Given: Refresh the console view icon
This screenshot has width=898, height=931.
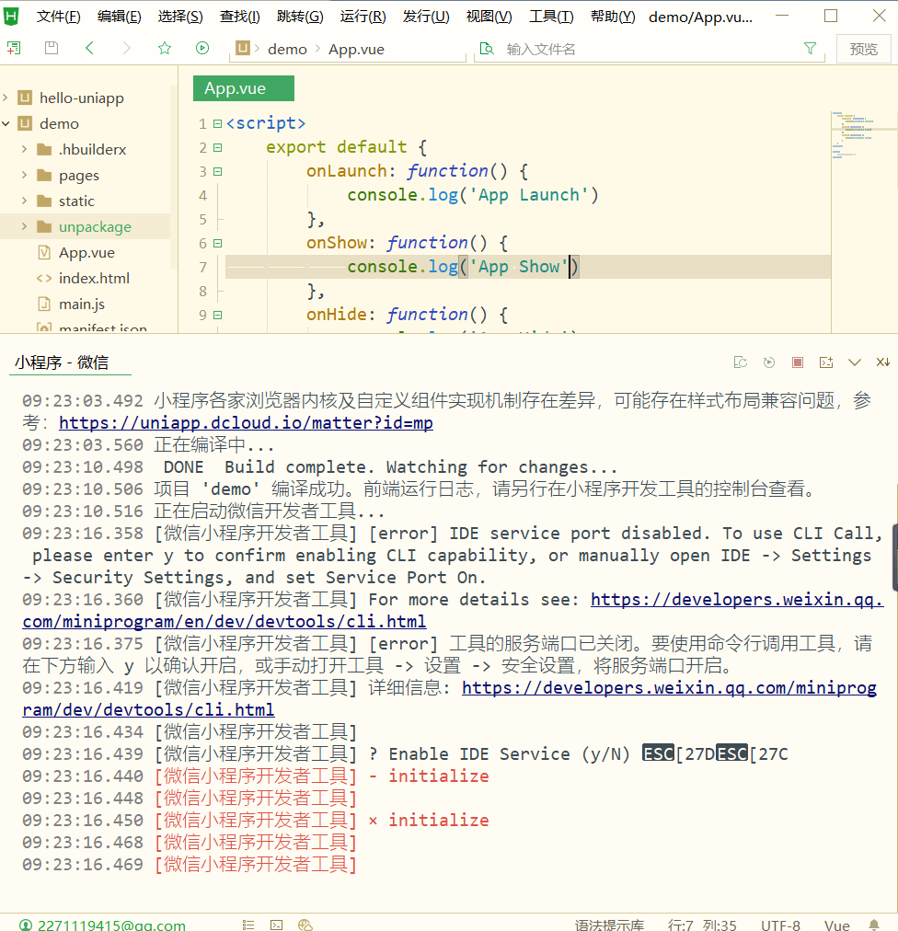Looking at the screenshot, I should [741, 362].
